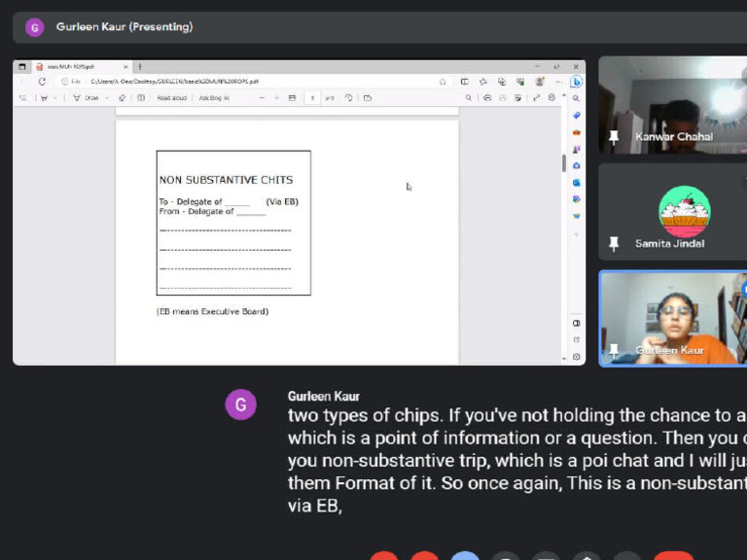Click '(EB means Executive Board)' text

tap(212, 311)
